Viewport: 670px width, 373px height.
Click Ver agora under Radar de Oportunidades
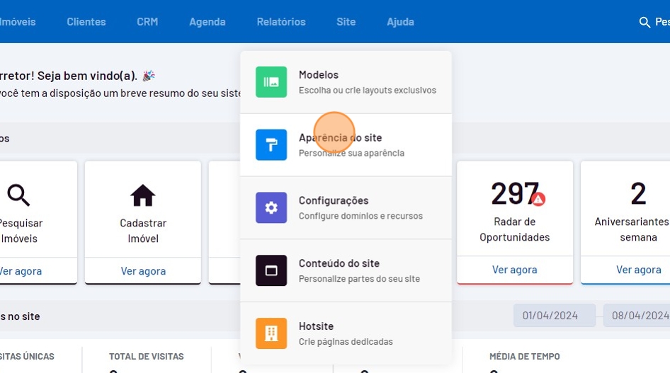tap(514, 270)
